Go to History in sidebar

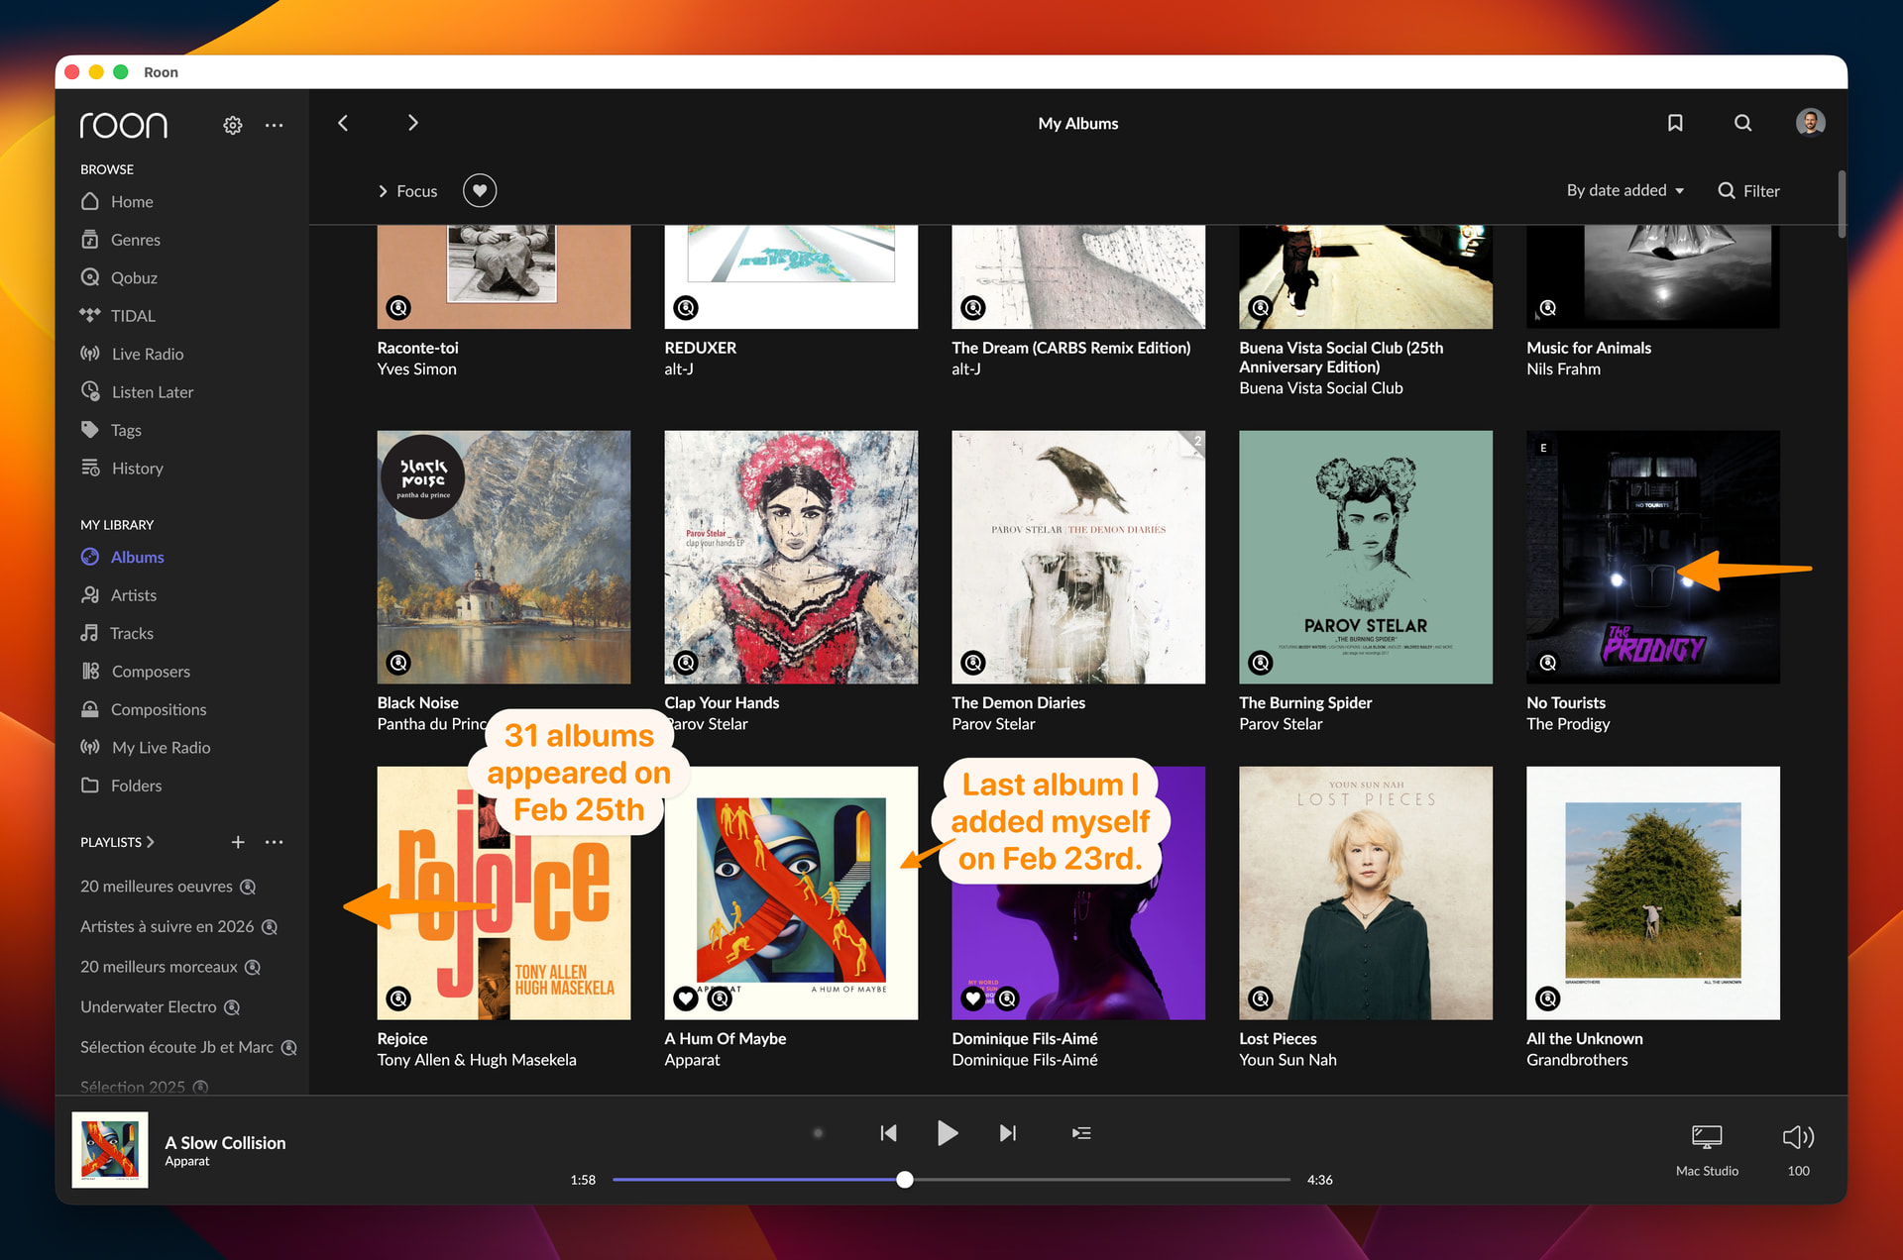coord(137,469)
